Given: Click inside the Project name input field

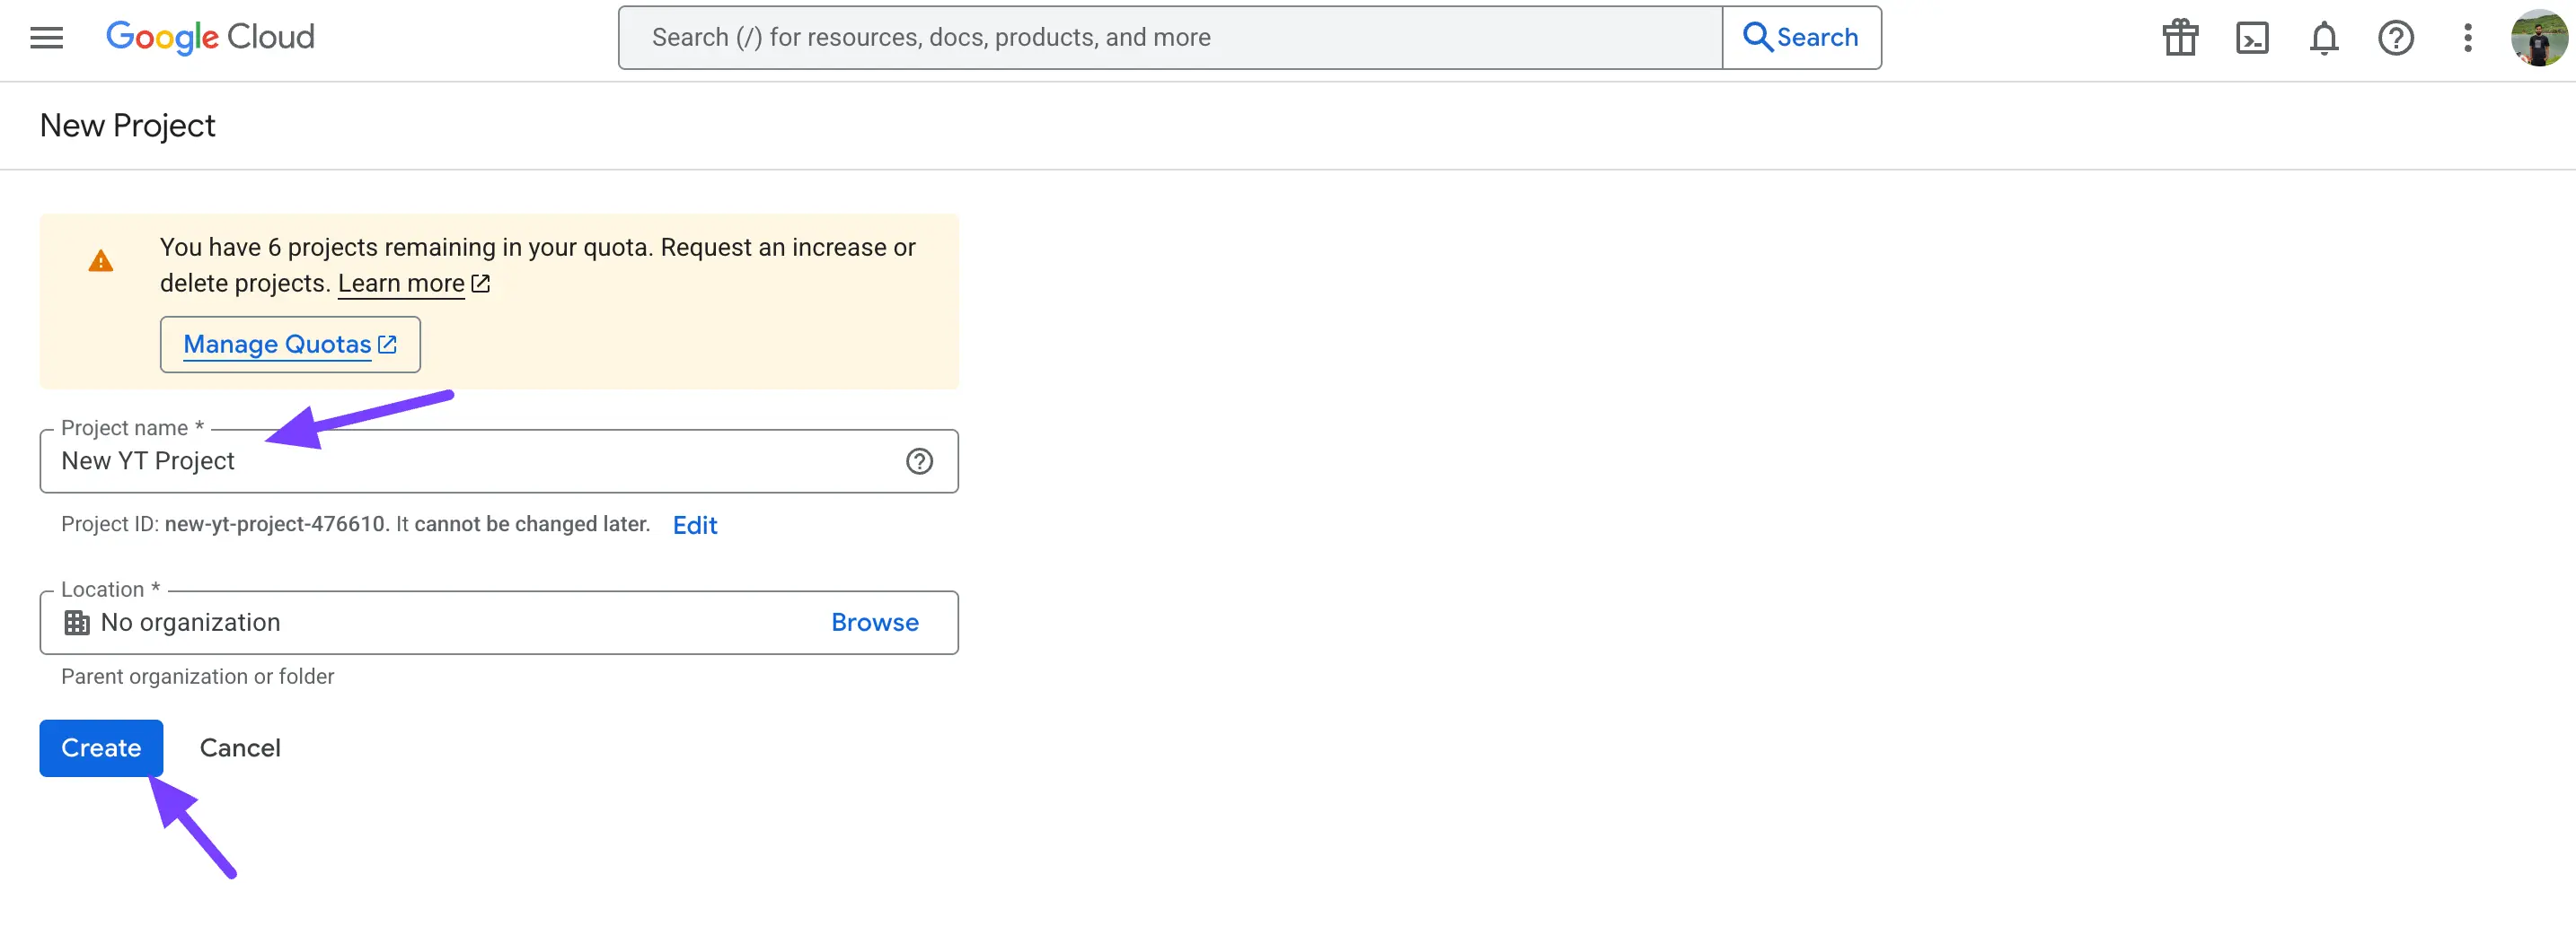Looking at the screenshot, I should pos(400,460).
